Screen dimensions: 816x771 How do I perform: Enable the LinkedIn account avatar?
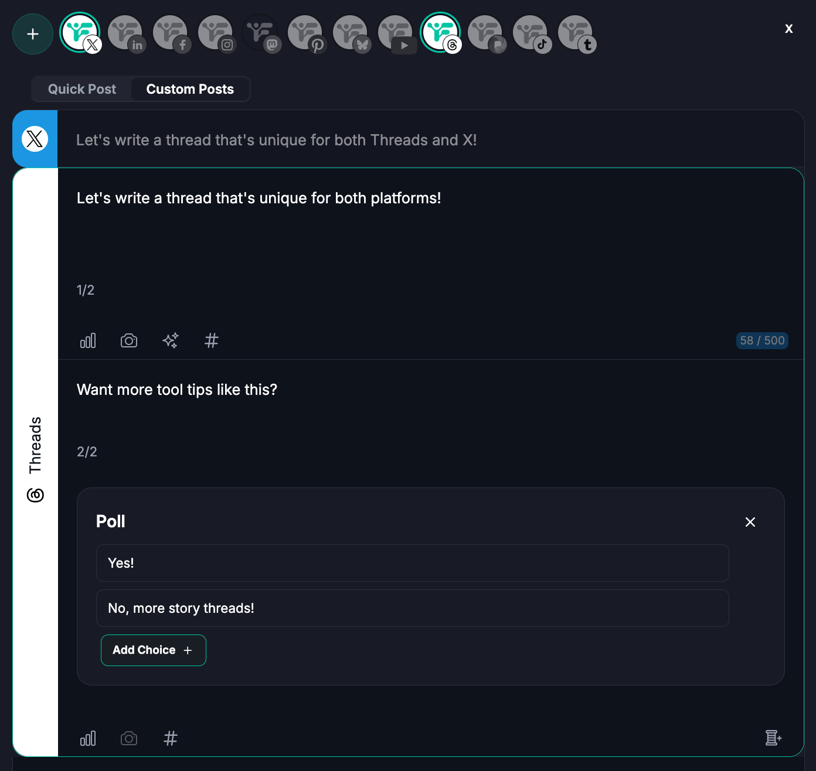point(125,32)
